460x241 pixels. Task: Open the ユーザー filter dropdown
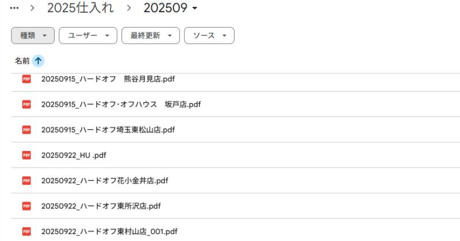coord(88,36)
